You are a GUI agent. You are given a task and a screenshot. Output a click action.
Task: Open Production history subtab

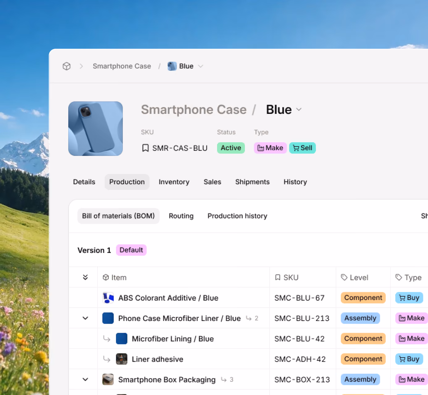click(x=237, y=216)
